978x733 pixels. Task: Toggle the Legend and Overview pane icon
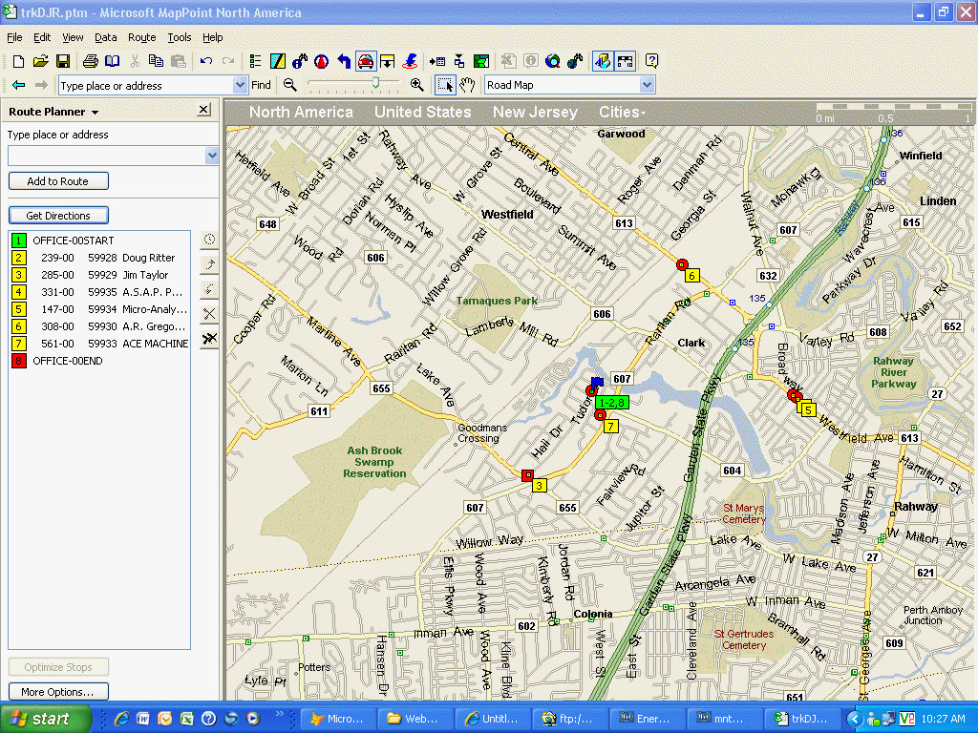point(255,61)
